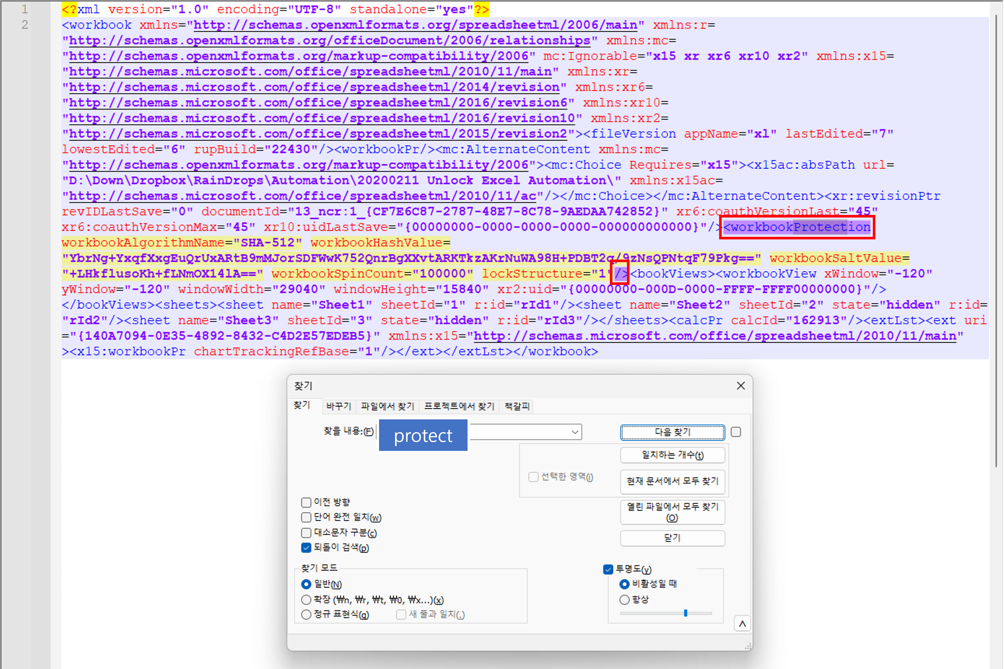
Task: Switch to the 책갈피 tab
Action: pos(517,406)
